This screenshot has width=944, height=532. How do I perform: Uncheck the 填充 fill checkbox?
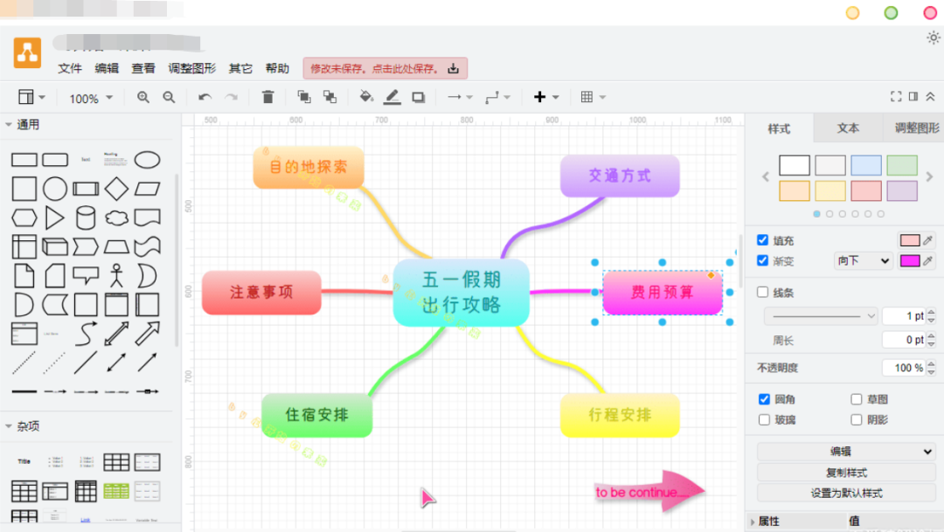coord(762,239)
